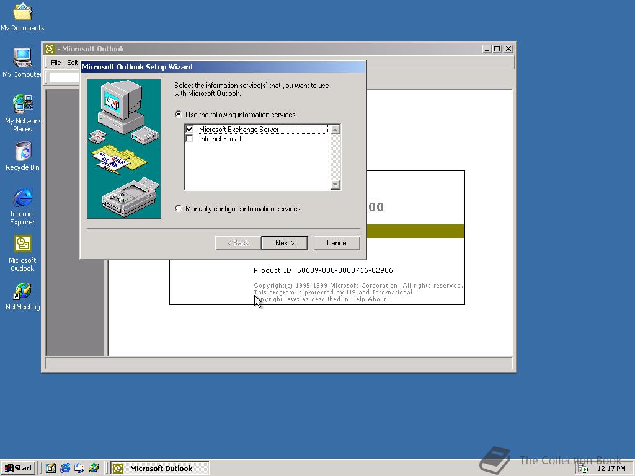
Task: Launch Outlook Express from Quick Launch
Action: pos(79,468)
